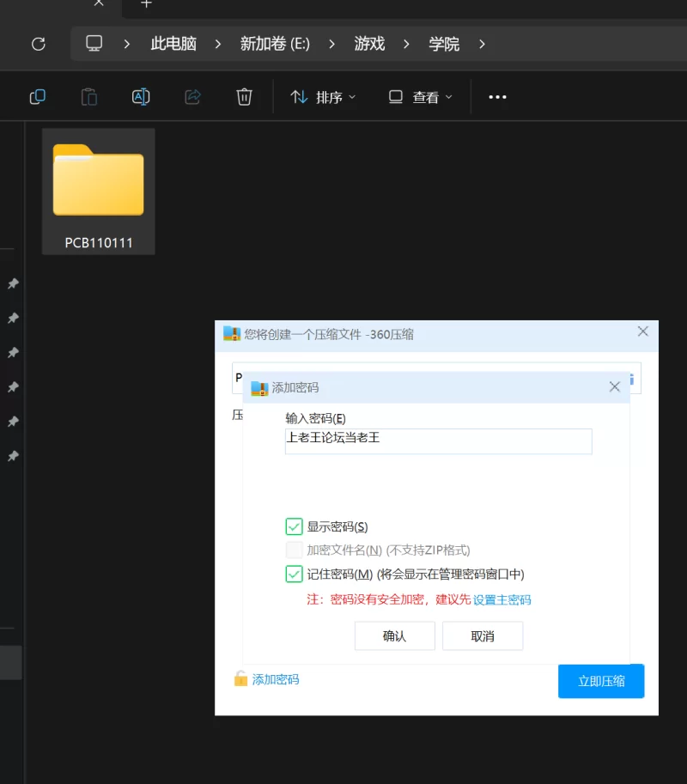Go to the 游戏 breadcrumb folder
Viewport: 687px width, 784px height.
coord(369,44)
